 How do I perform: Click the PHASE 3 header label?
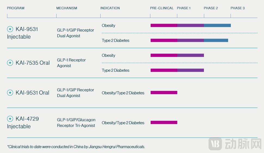(x=238, y=8)
